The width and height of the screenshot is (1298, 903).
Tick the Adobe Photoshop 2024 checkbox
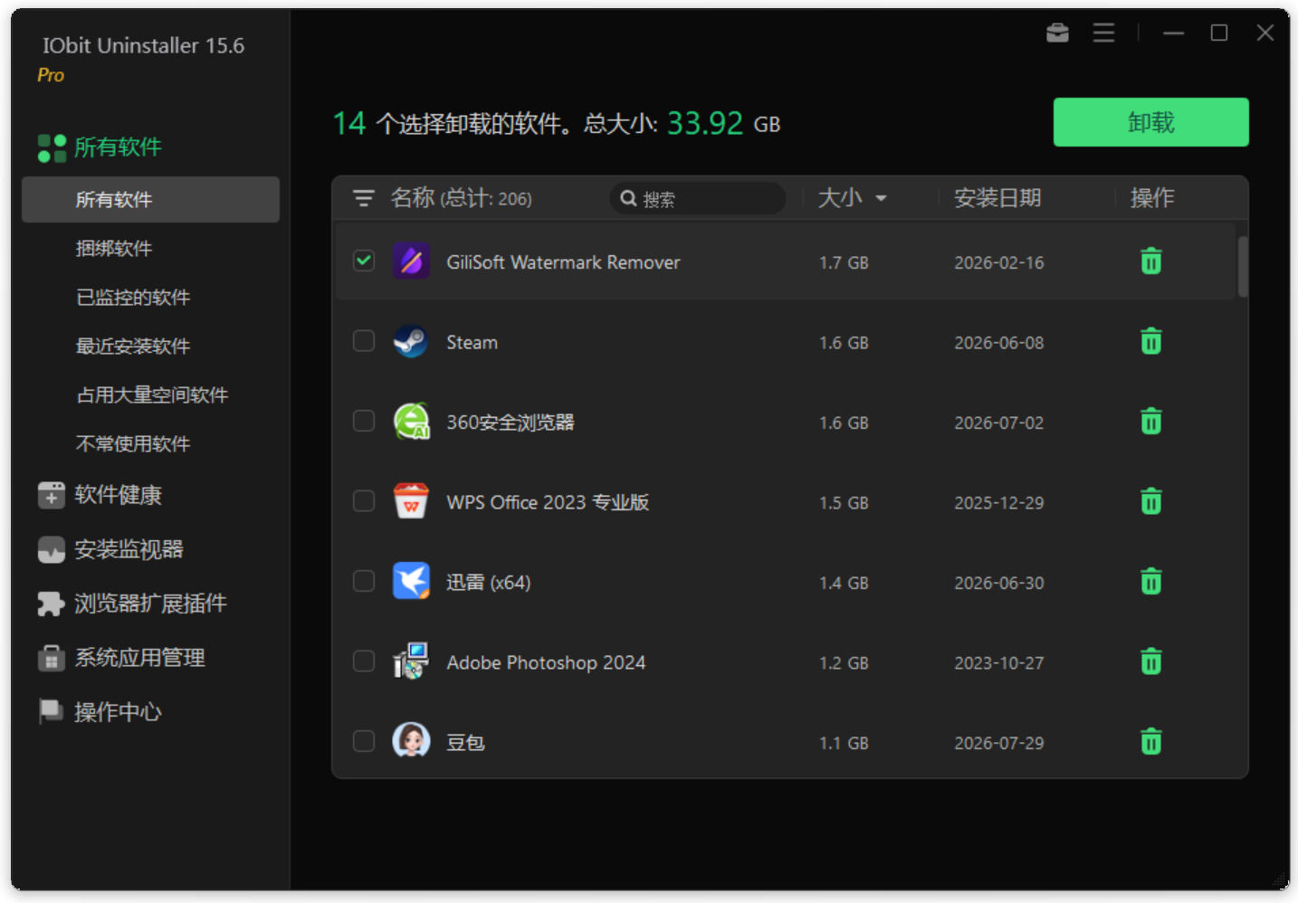coord(364,661)
